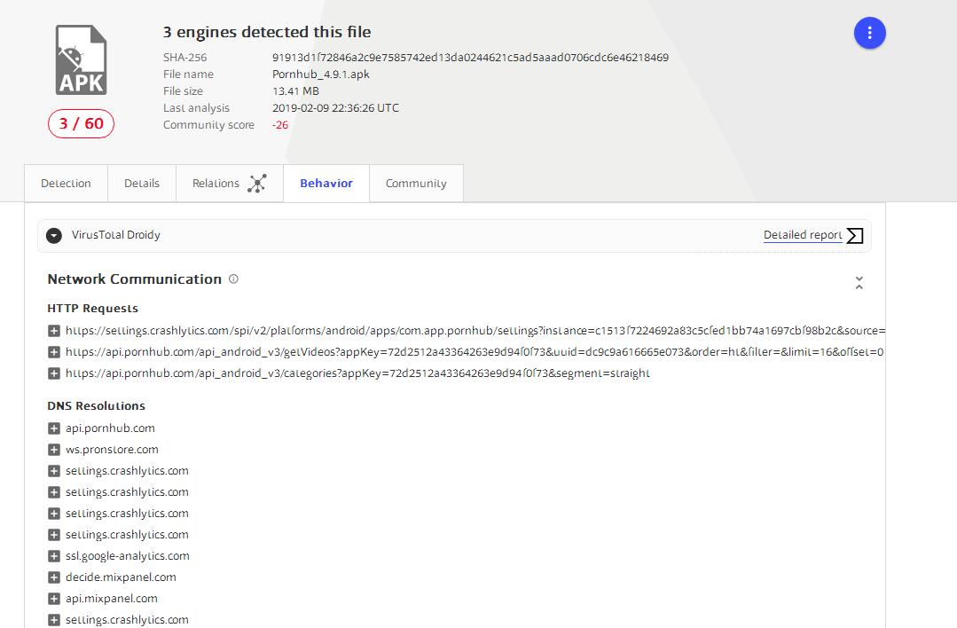Click the File size field label
Viewport: 957px width, 628px height.
pyautogui.click(x=183, y=91)
